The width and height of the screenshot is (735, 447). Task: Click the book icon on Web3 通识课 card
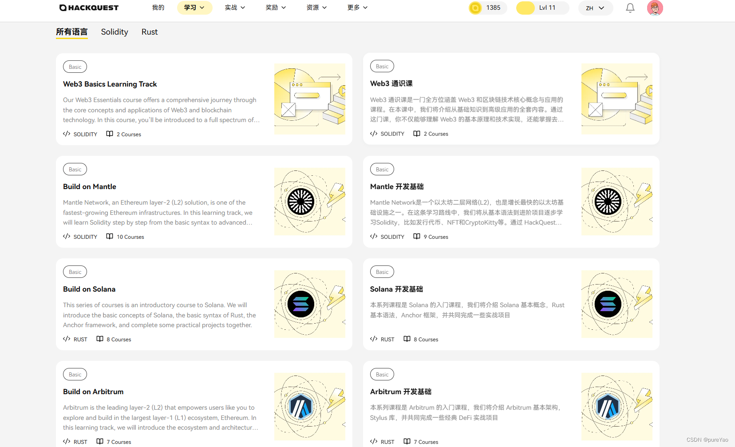tap(417, 133)
